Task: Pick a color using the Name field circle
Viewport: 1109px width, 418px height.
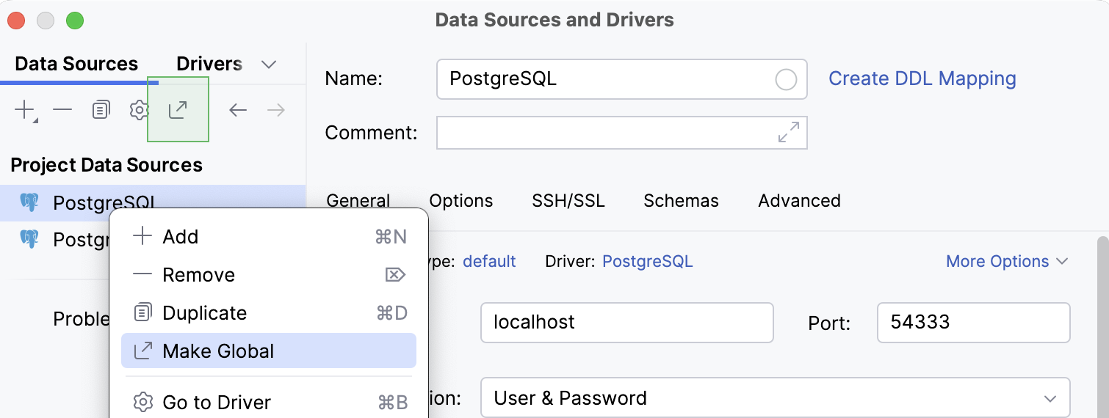Action: pos(786,79)
